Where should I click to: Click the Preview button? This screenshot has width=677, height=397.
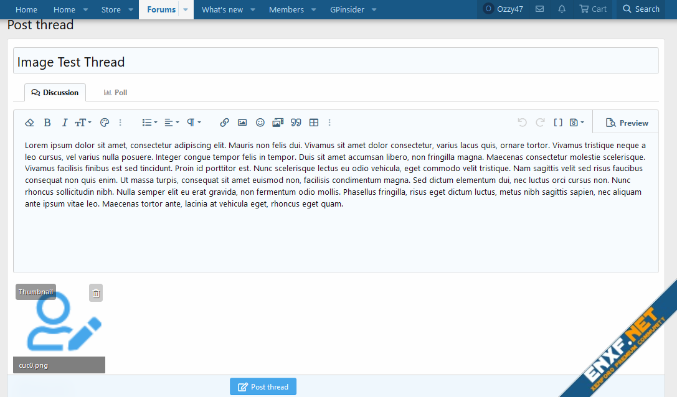[x=627, y=123]
